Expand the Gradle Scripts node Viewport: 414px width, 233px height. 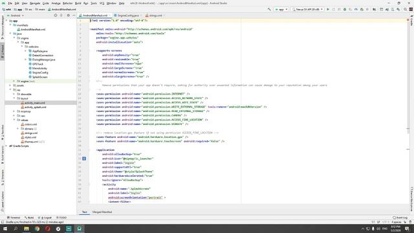coord(6,146)
